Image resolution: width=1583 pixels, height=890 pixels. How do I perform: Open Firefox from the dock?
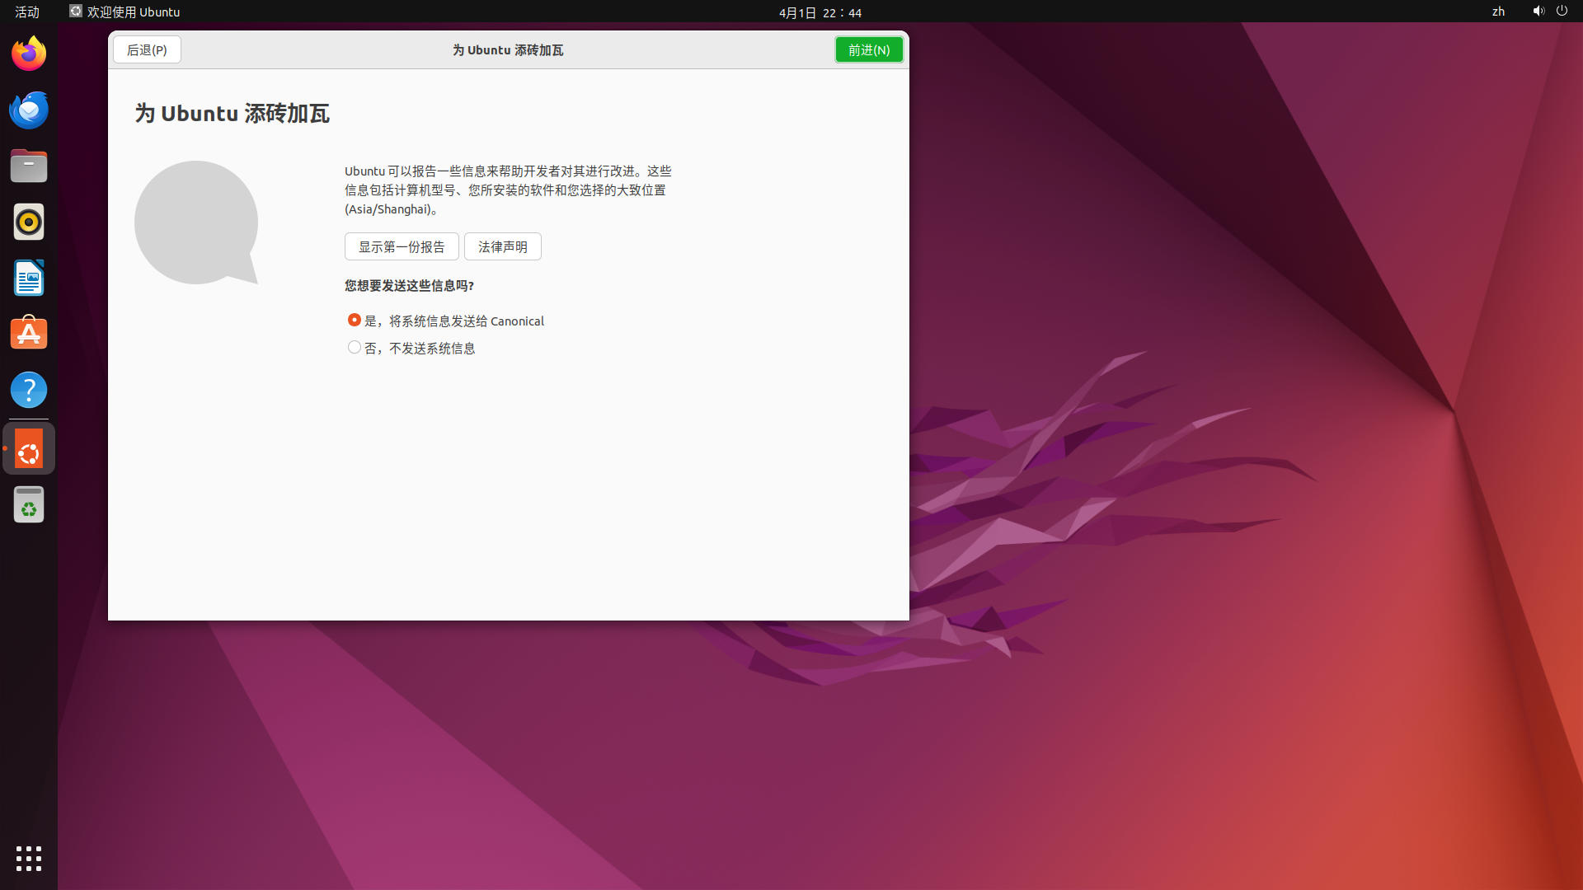tap(29, 54)
